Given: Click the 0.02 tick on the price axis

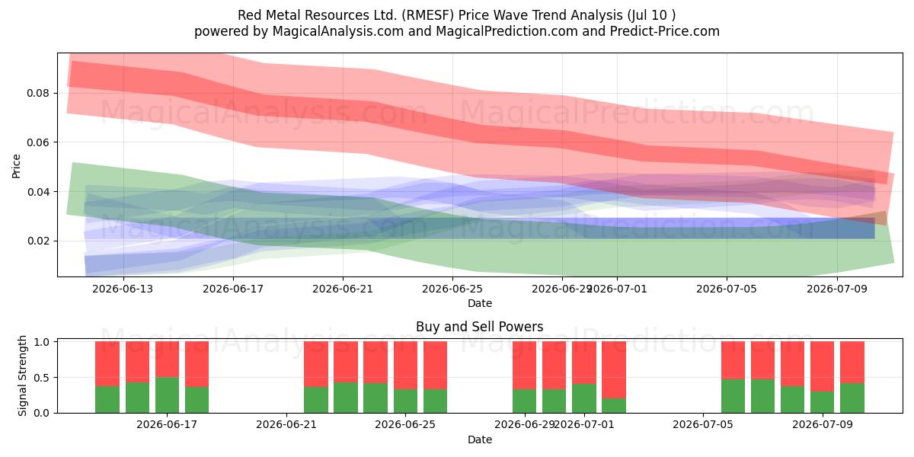Looking at the screenshot, I should click(39, 241).
